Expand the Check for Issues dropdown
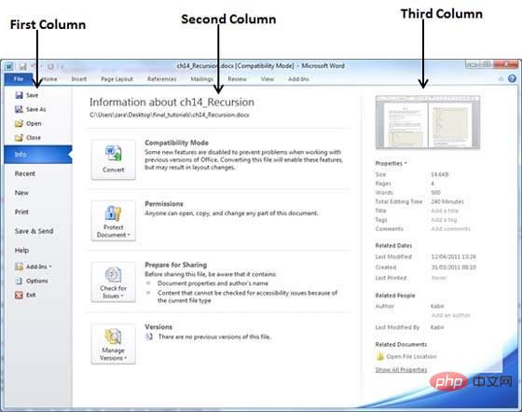This screenshot has height=412, width=522. pyautogui.click(x=114, y=282)
